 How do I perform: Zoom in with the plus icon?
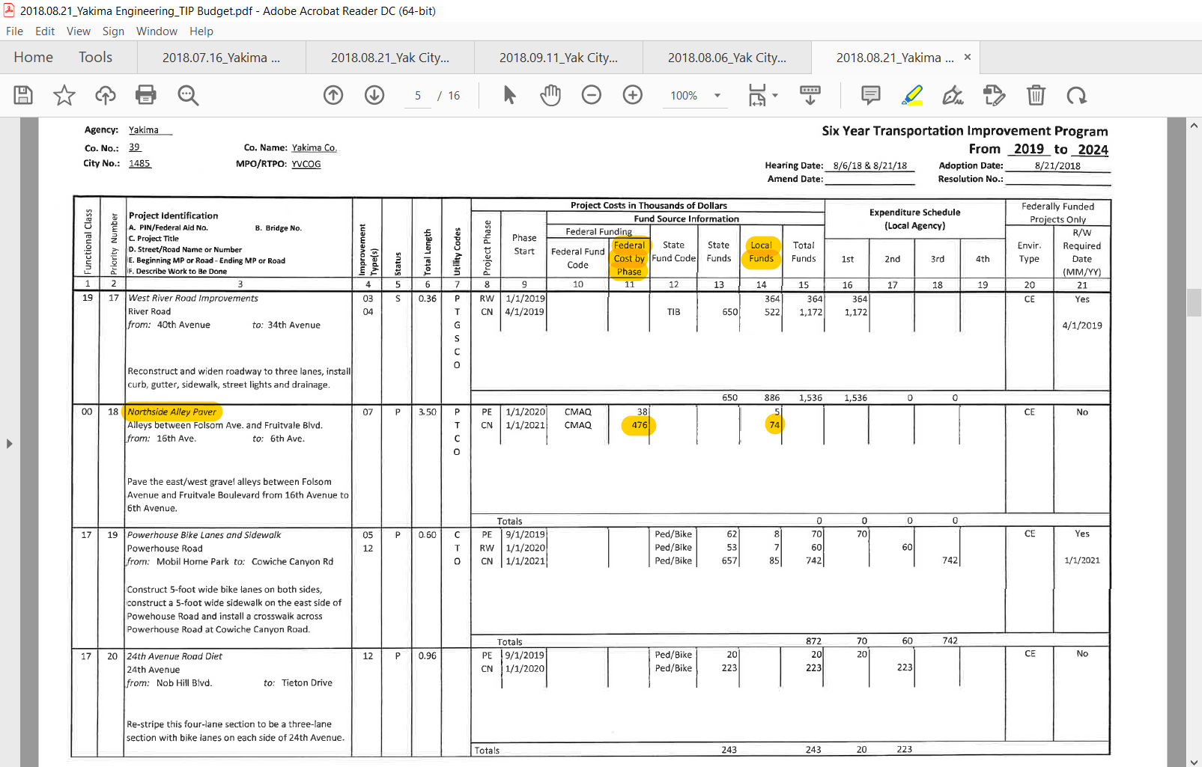(x=633, y=95)
